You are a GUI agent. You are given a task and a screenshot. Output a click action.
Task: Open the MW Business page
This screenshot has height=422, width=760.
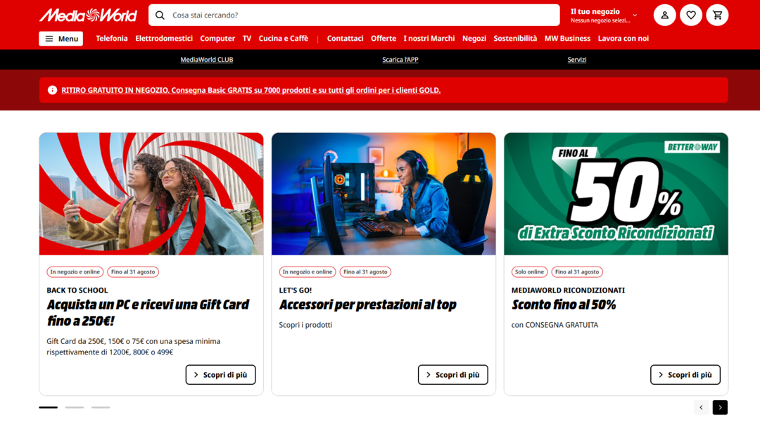[x=568, y=38]
